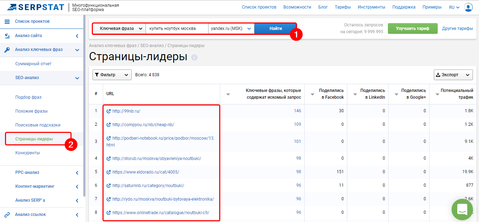Screen dimensions: 479x222
Task: Open the Ключевая фраза search type dropdown
Action: tap(119, 29)
